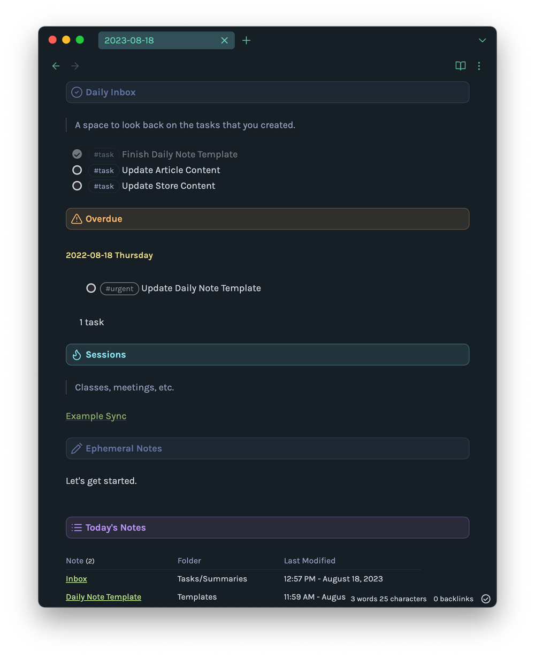The image size is (535, 658).
Task: Click the Sessions flame icon
Action: click(77, 355)
